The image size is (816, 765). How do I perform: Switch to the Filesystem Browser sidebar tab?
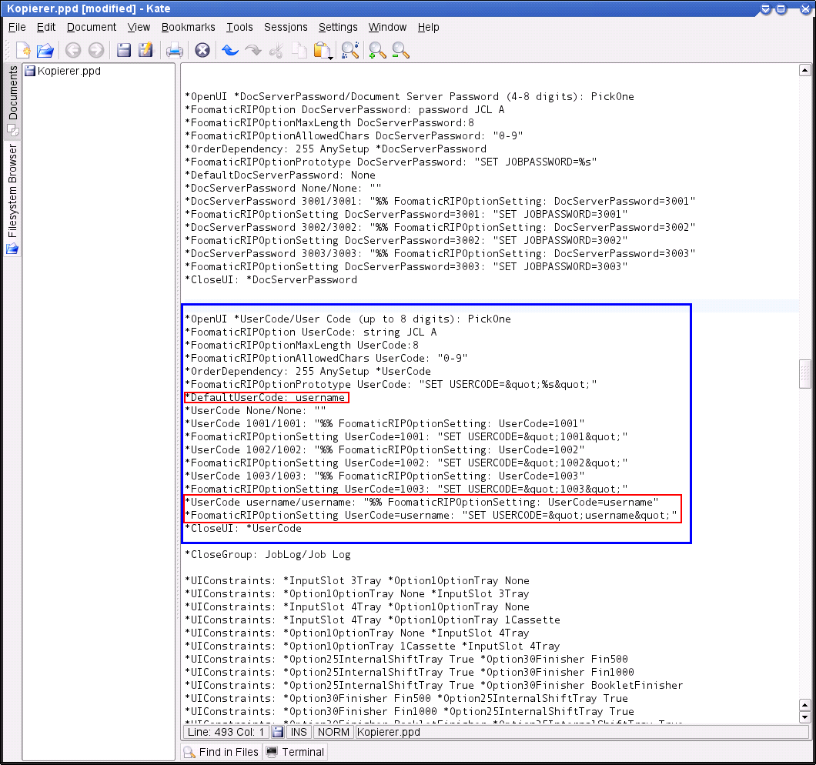(x=13, y=192)
